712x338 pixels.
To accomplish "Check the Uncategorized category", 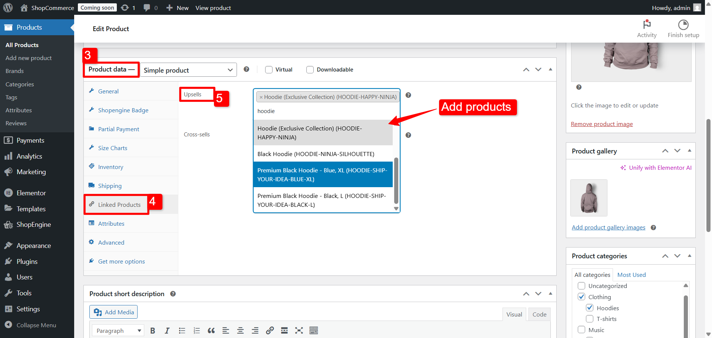I will [x=581, y=286].
